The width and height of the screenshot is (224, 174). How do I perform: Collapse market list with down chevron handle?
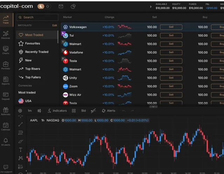tap(153, 107)
